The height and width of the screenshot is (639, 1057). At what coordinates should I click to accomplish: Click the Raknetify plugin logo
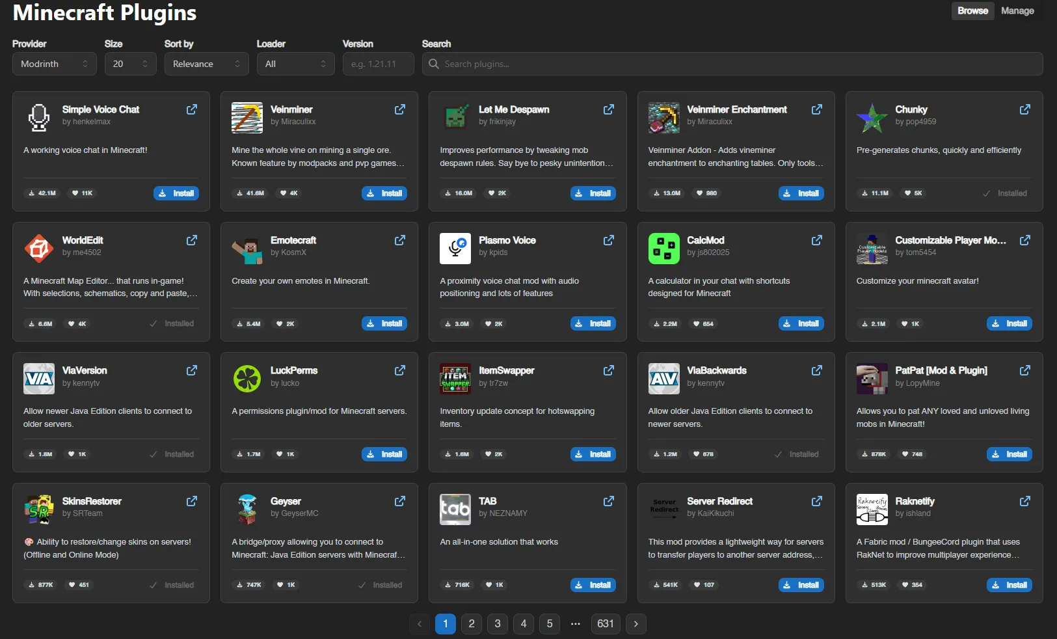click(872, 510)
